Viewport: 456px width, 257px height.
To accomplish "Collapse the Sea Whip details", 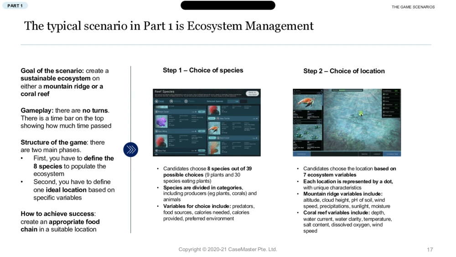I will click(195, 131).
